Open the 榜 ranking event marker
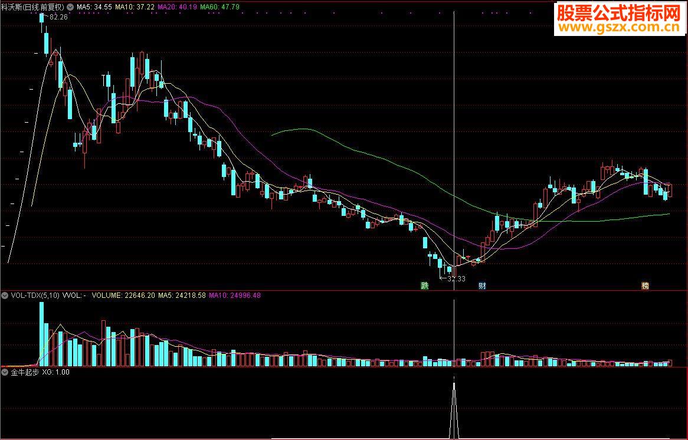This screenshot has height=440, width=688. pos(645,286)
